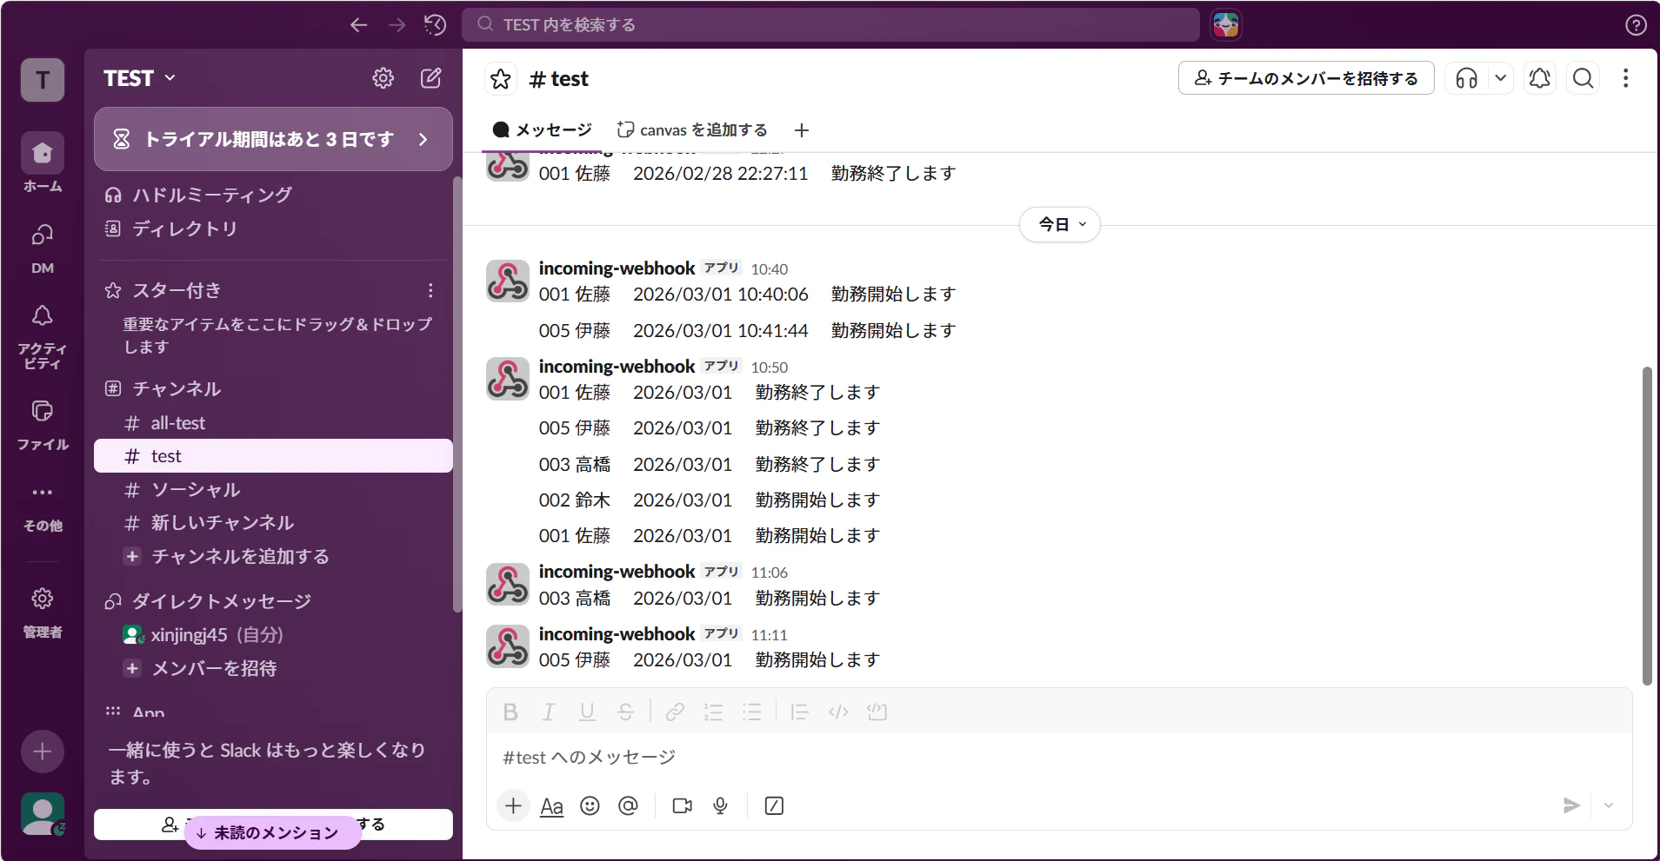The image size is (1660, 861).
Task: Click the send message arrow
Action: point(1570,806)
